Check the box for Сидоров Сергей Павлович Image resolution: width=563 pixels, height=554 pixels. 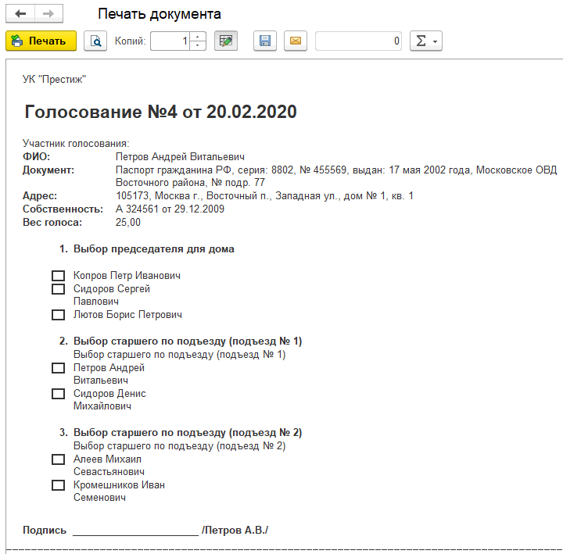(x=58, y=289)
